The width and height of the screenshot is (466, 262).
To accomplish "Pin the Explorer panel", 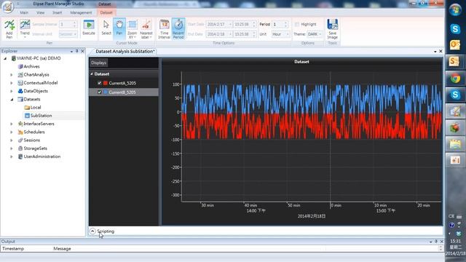I will [77, 52].
